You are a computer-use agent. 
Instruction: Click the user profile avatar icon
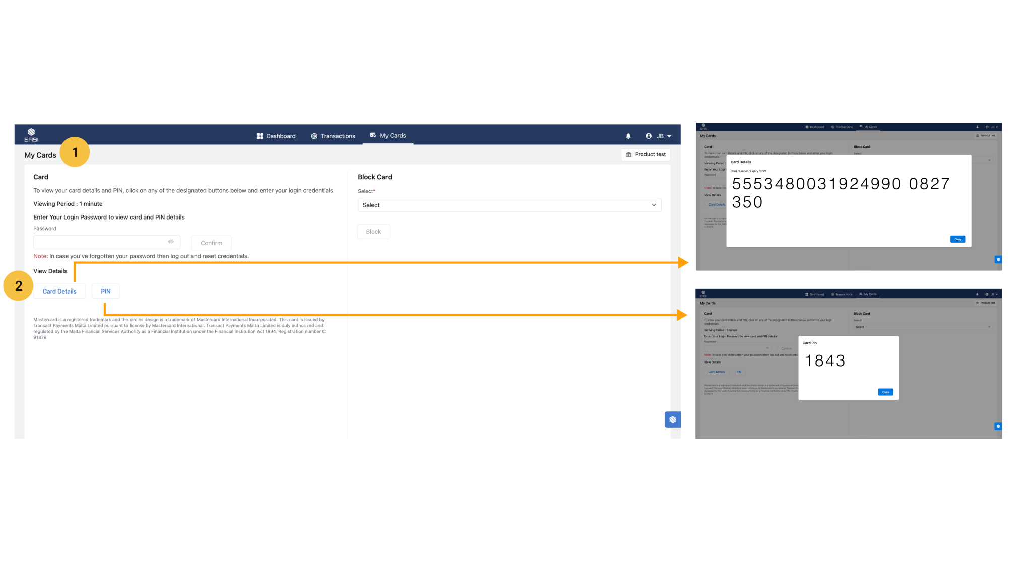point(649,136)
